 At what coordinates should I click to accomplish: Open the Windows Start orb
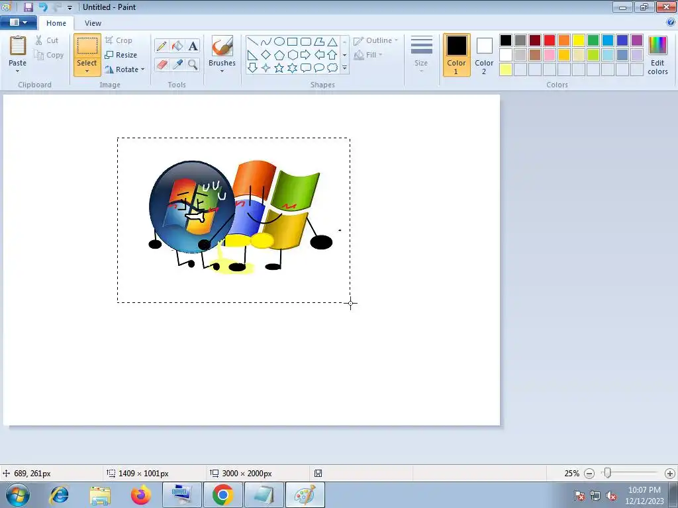pos(17,495)
